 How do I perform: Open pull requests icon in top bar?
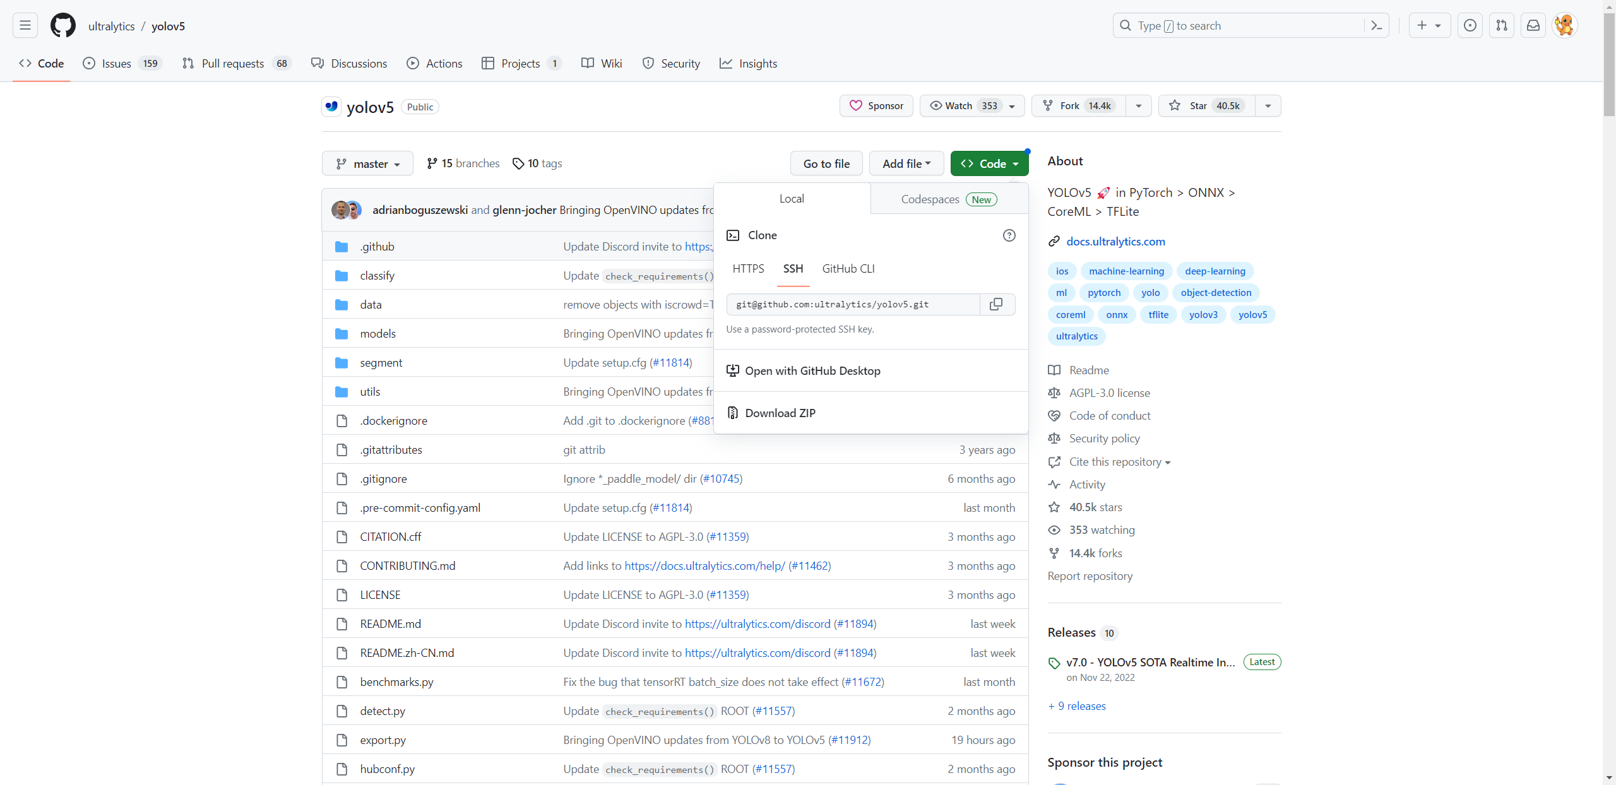(x=1502, y=26)
